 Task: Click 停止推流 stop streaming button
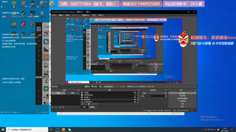[182, 93]
